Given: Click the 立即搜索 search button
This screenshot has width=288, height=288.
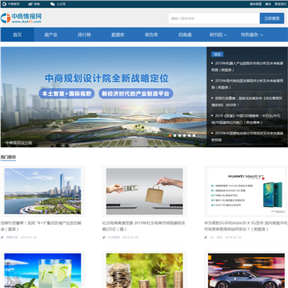Looking at the screenshot, I should coord(272,18).
